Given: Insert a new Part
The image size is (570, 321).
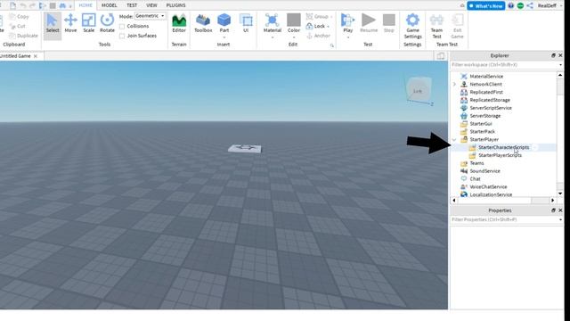Looking at the screenshot, I should (224, 24).
